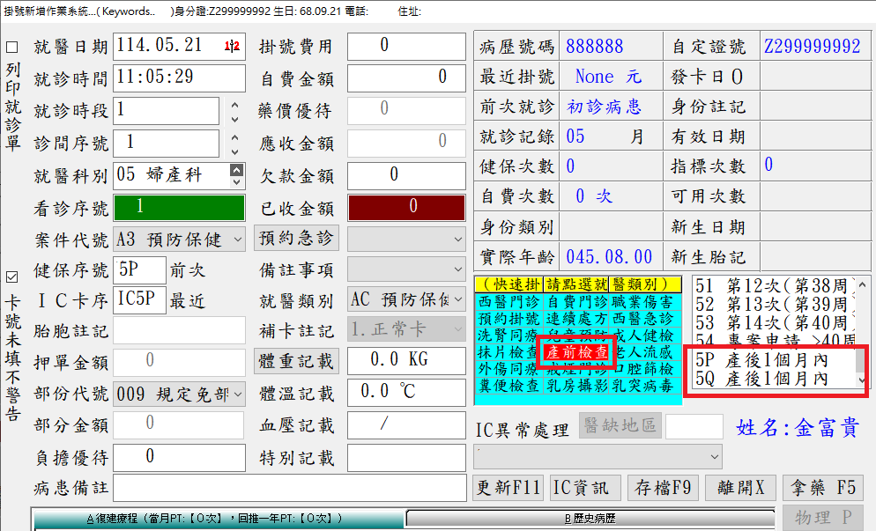The width and height of the screenshot is (876, 531).
Task: Expand the 部份代號 dropdown list
Action: coord(237,395)
